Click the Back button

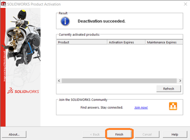click(x=95, y=134)
